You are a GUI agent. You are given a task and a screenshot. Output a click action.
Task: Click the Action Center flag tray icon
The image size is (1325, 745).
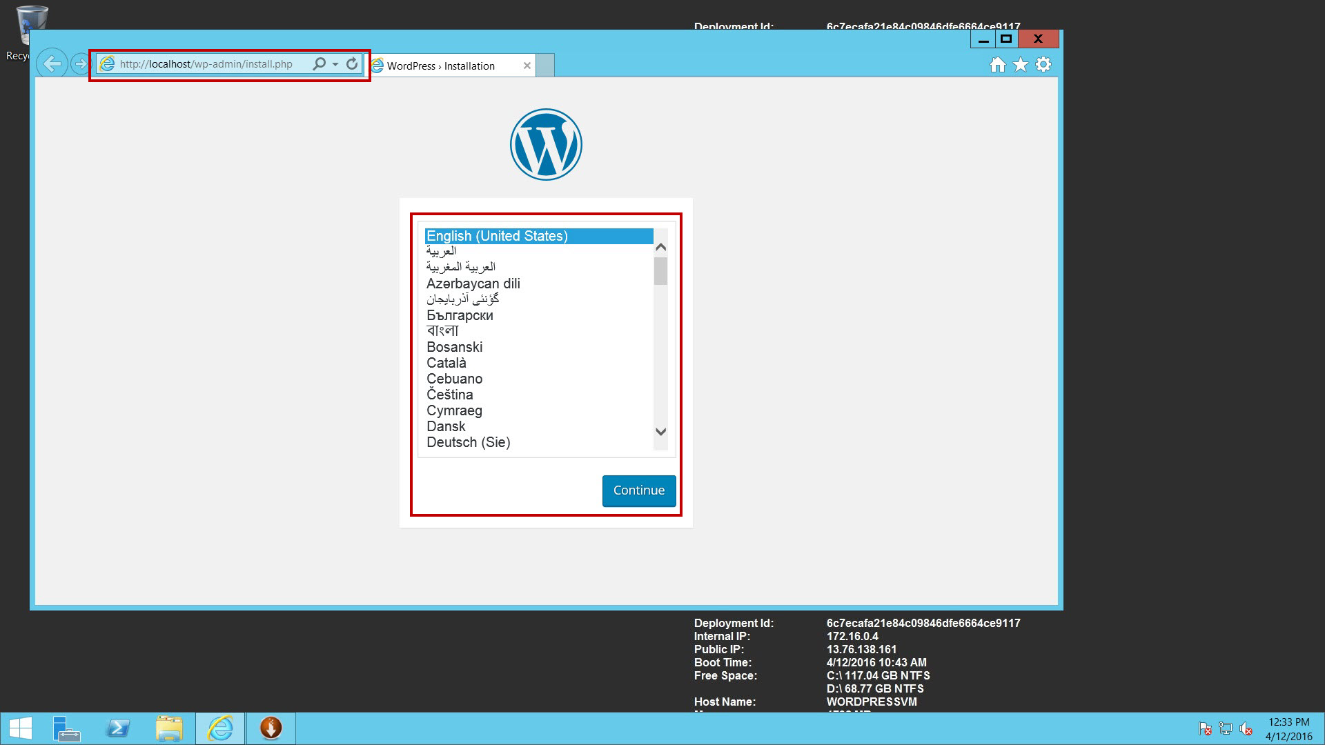(x=1205, y=728)
